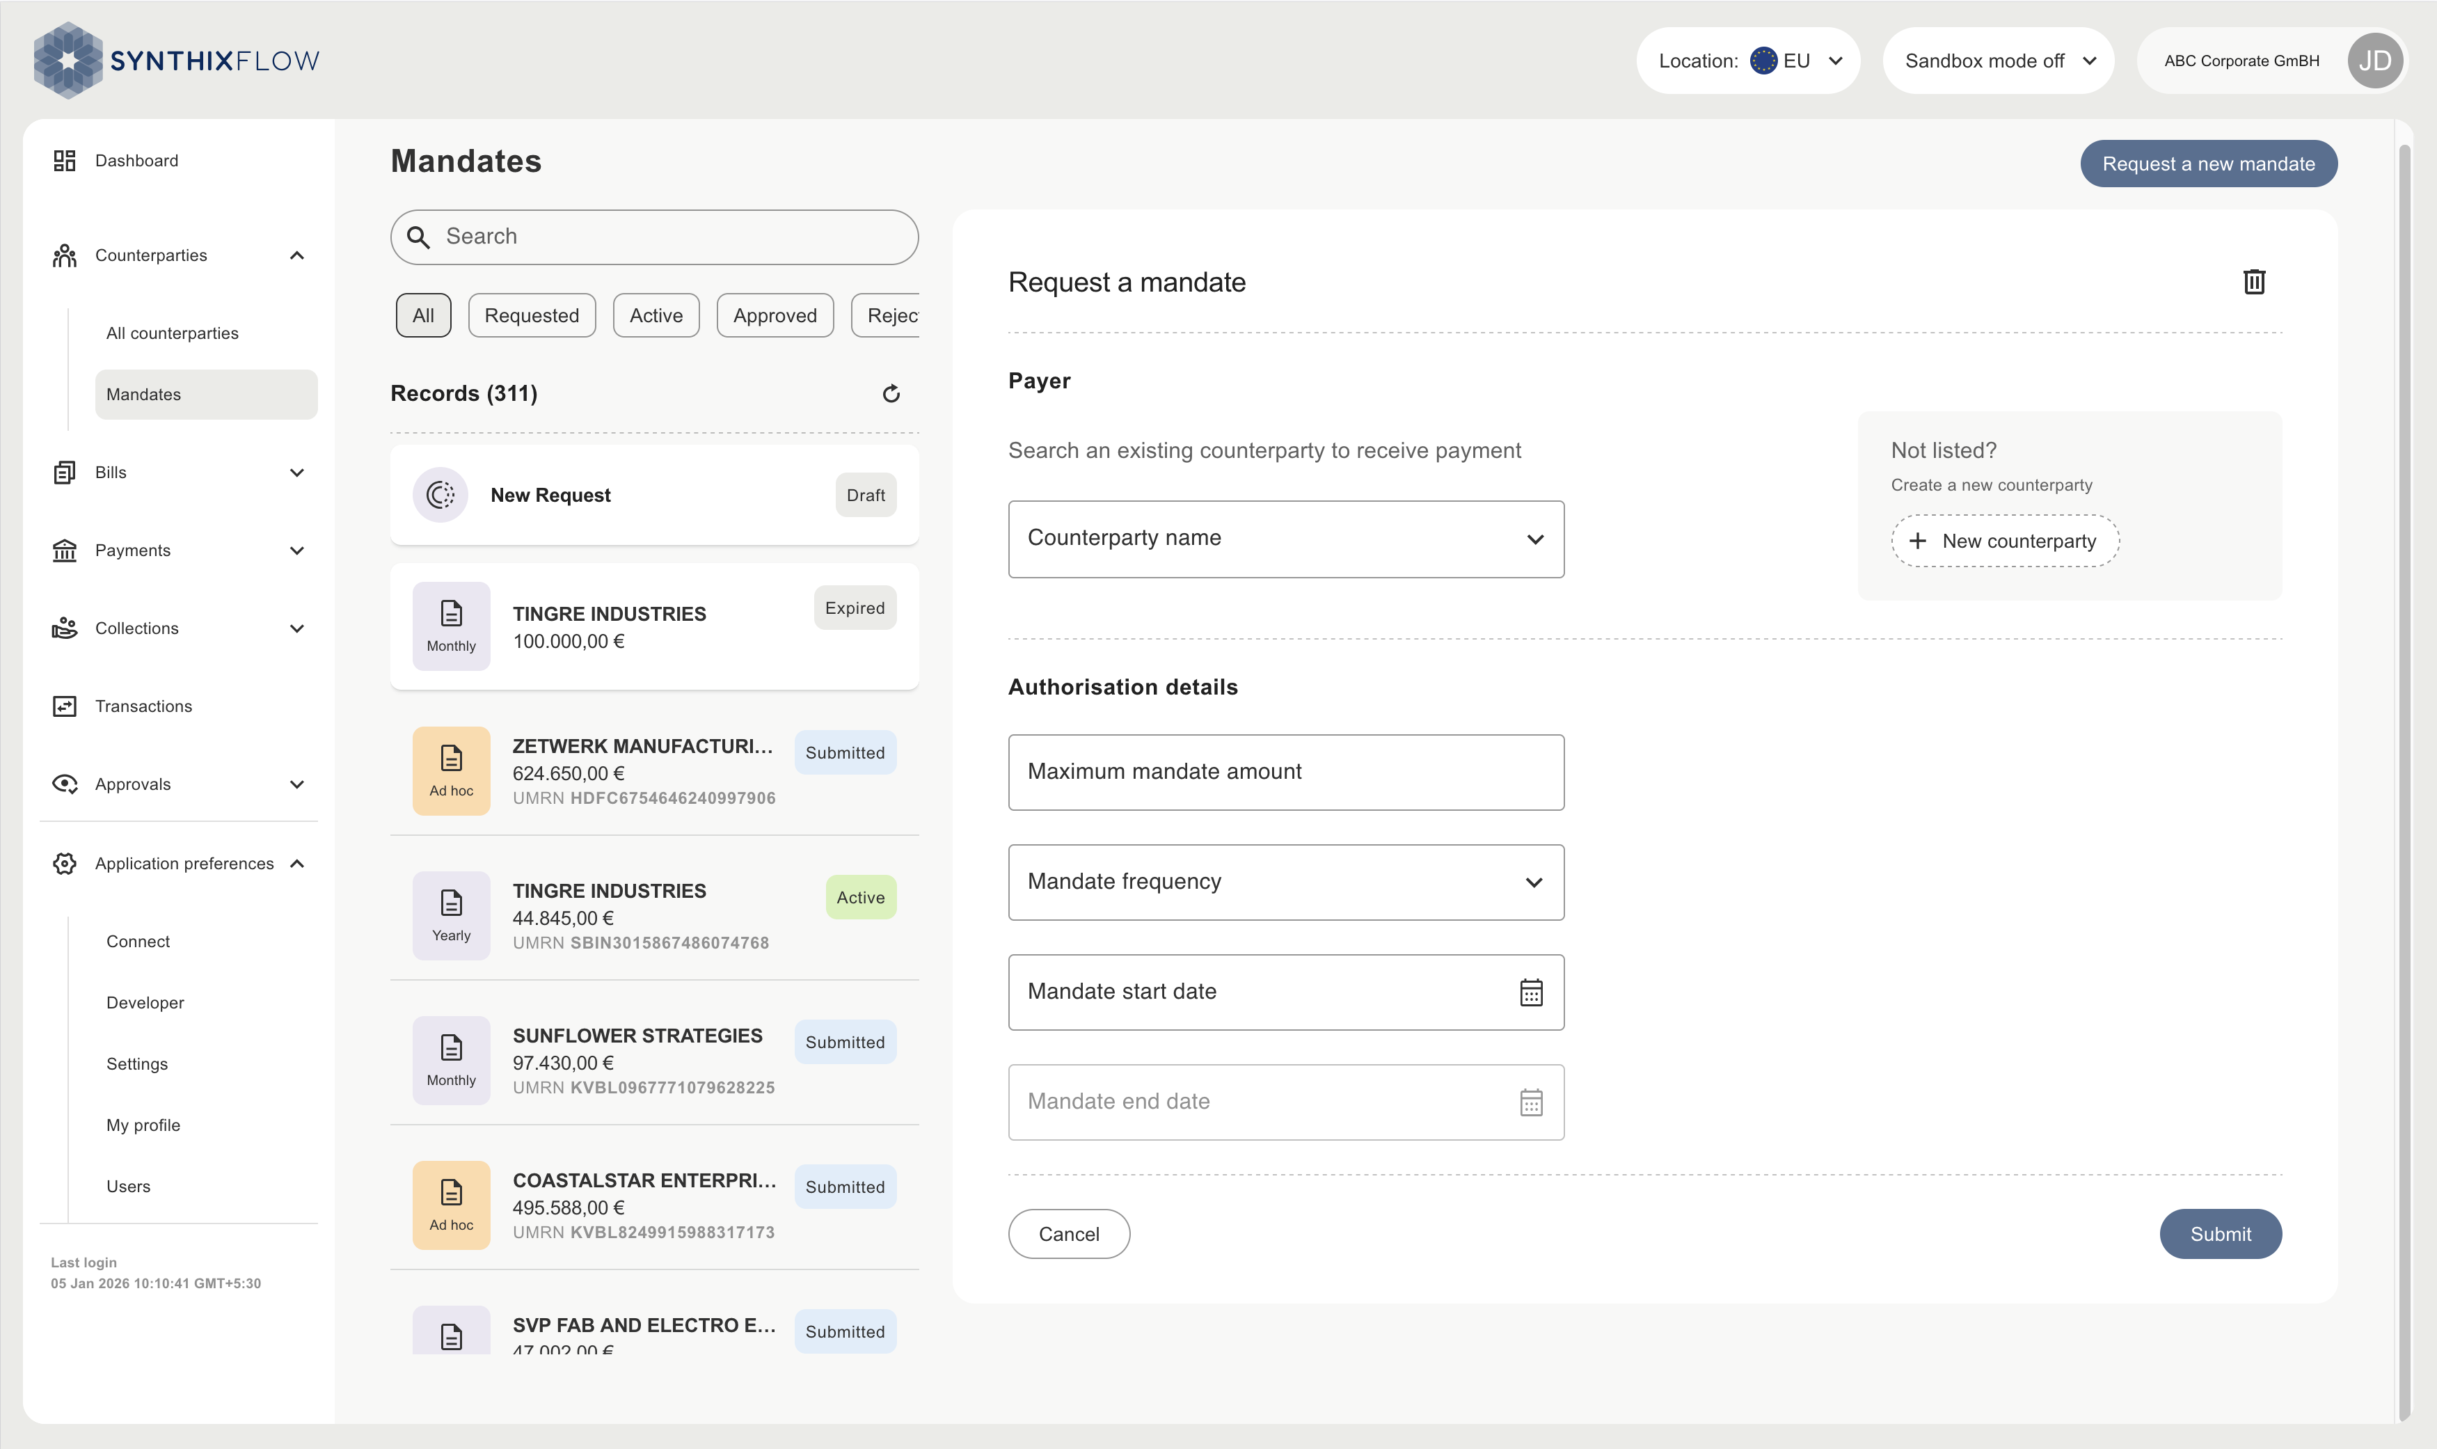The image size is (2437, 1449).
Task: Open the Counterparty name dropdown
Action: [1286, 539]
